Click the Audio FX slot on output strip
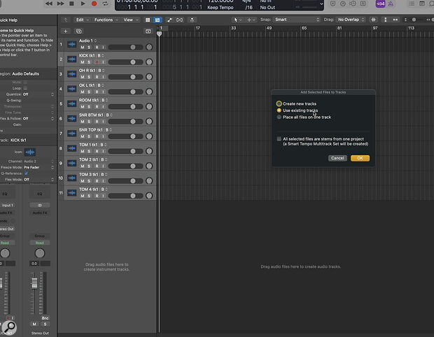Image resolution: width=434 pixels, height=337 pixels. pos(40,213)
